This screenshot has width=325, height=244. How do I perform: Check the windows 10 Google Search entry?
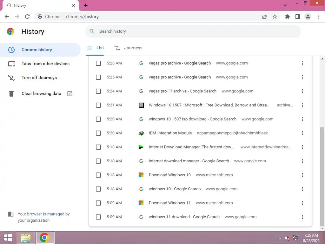(98, 189)
